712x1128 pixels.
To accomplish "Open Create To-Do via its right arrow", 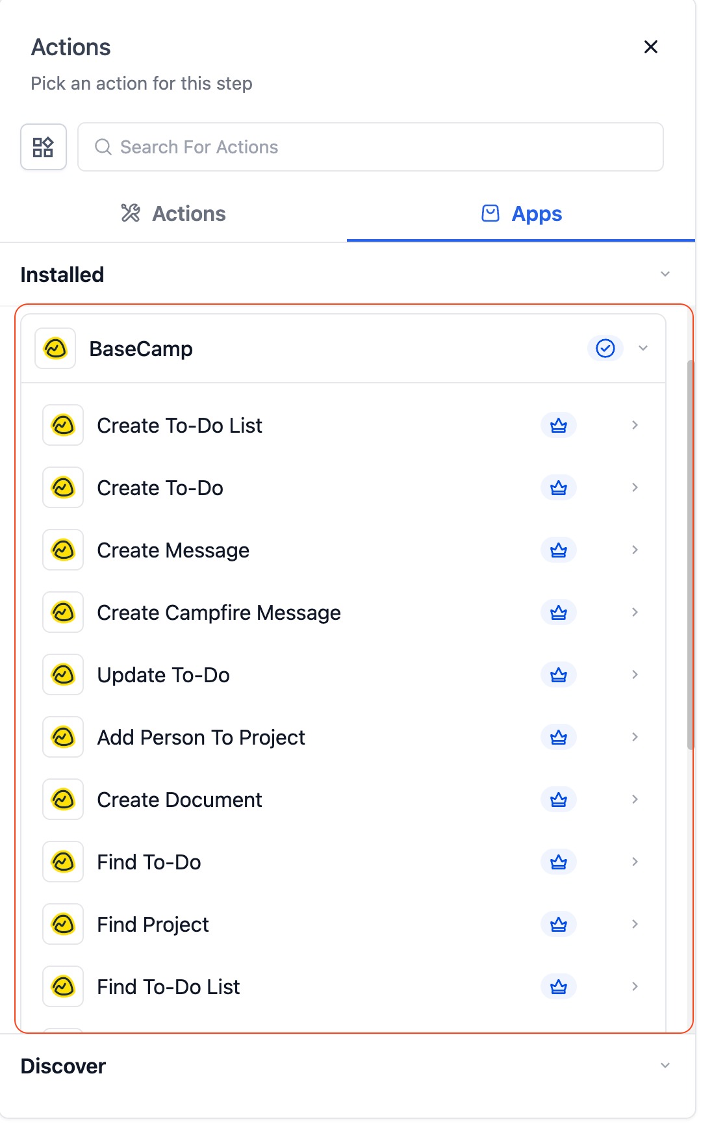I will click(635, 487).
